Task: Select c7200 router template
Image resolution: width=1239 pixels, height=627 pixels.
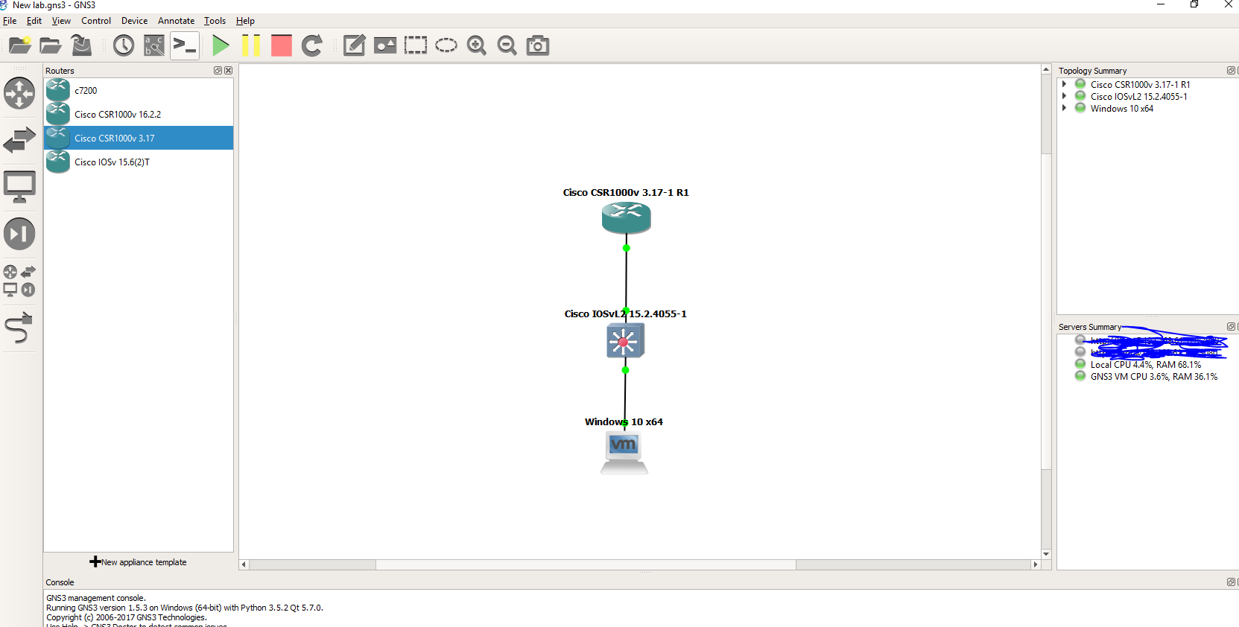Action: [139, 90]
